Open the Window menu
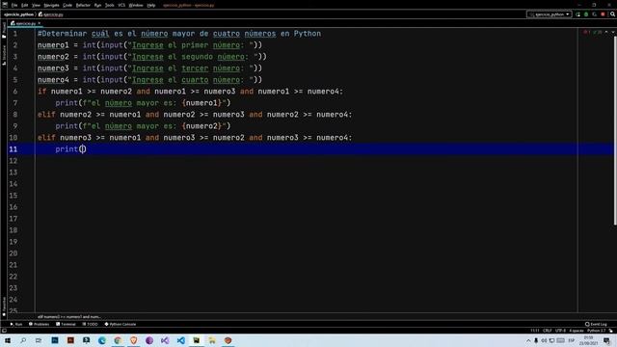 136,5
